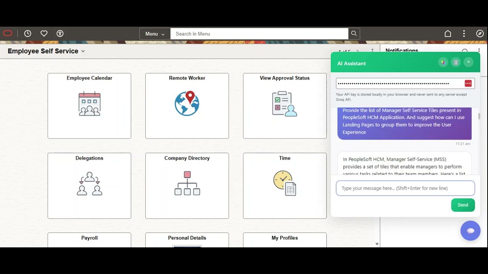This screenshot has width=488, height=274.
Task: Click the user message about Manager Self Service Tiles
Action: point(405,123)
